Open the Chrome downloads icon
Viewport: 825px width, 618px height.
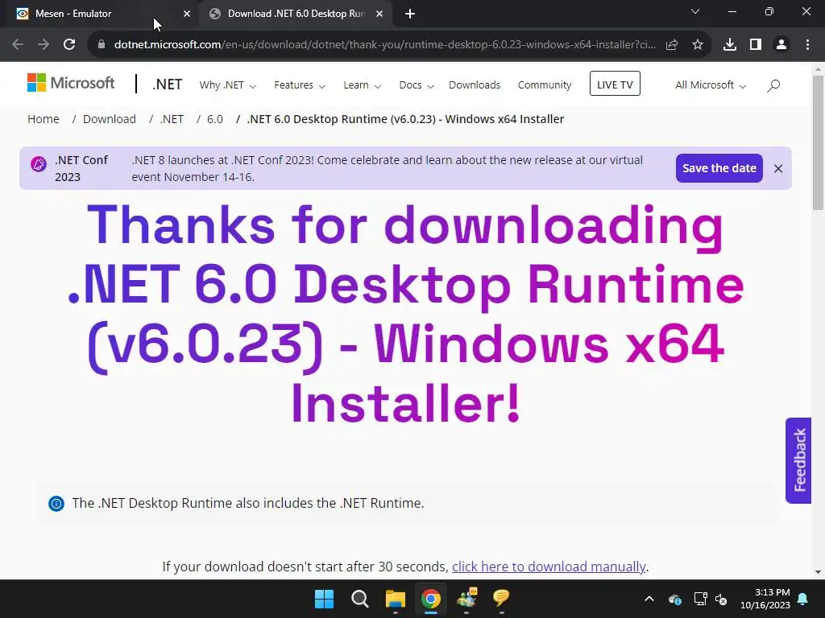pyautogui.click(x=730, y=45)
